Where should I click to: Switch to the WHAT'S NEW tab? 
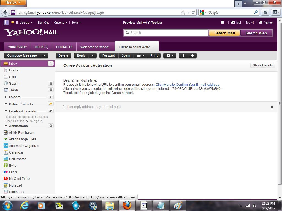[x=17, y=47]
